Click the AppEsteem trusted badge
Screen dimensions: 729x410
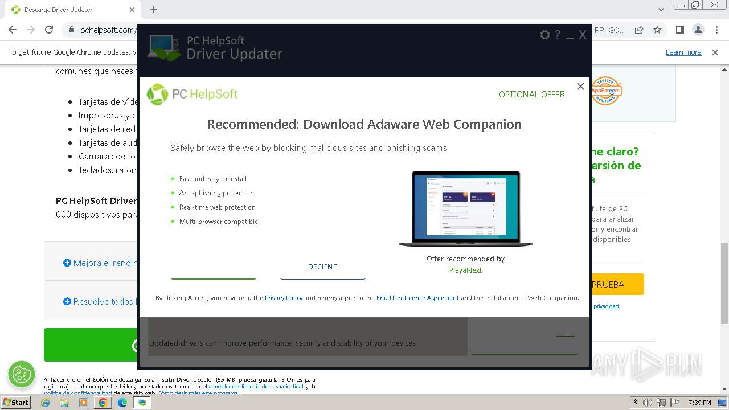click(x=606, y=91)
